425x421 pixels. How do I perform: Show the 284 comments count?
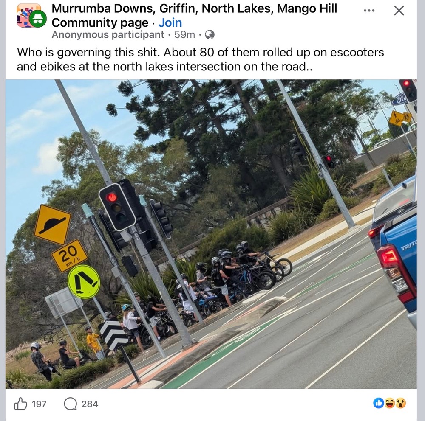coord(90,404)
